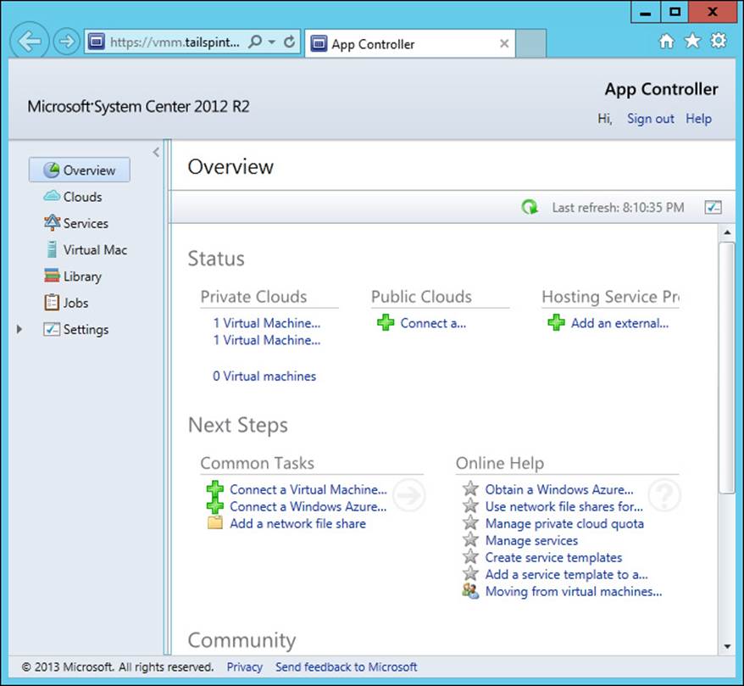The height and width of the screenshot is (686, 744).
Task: Click star icon beside Create service templates
Action: (470, 556)
